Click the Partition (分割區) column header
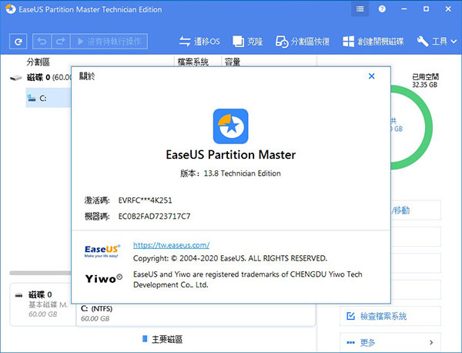Screen dimensions: 462x353 coord(38,62)
